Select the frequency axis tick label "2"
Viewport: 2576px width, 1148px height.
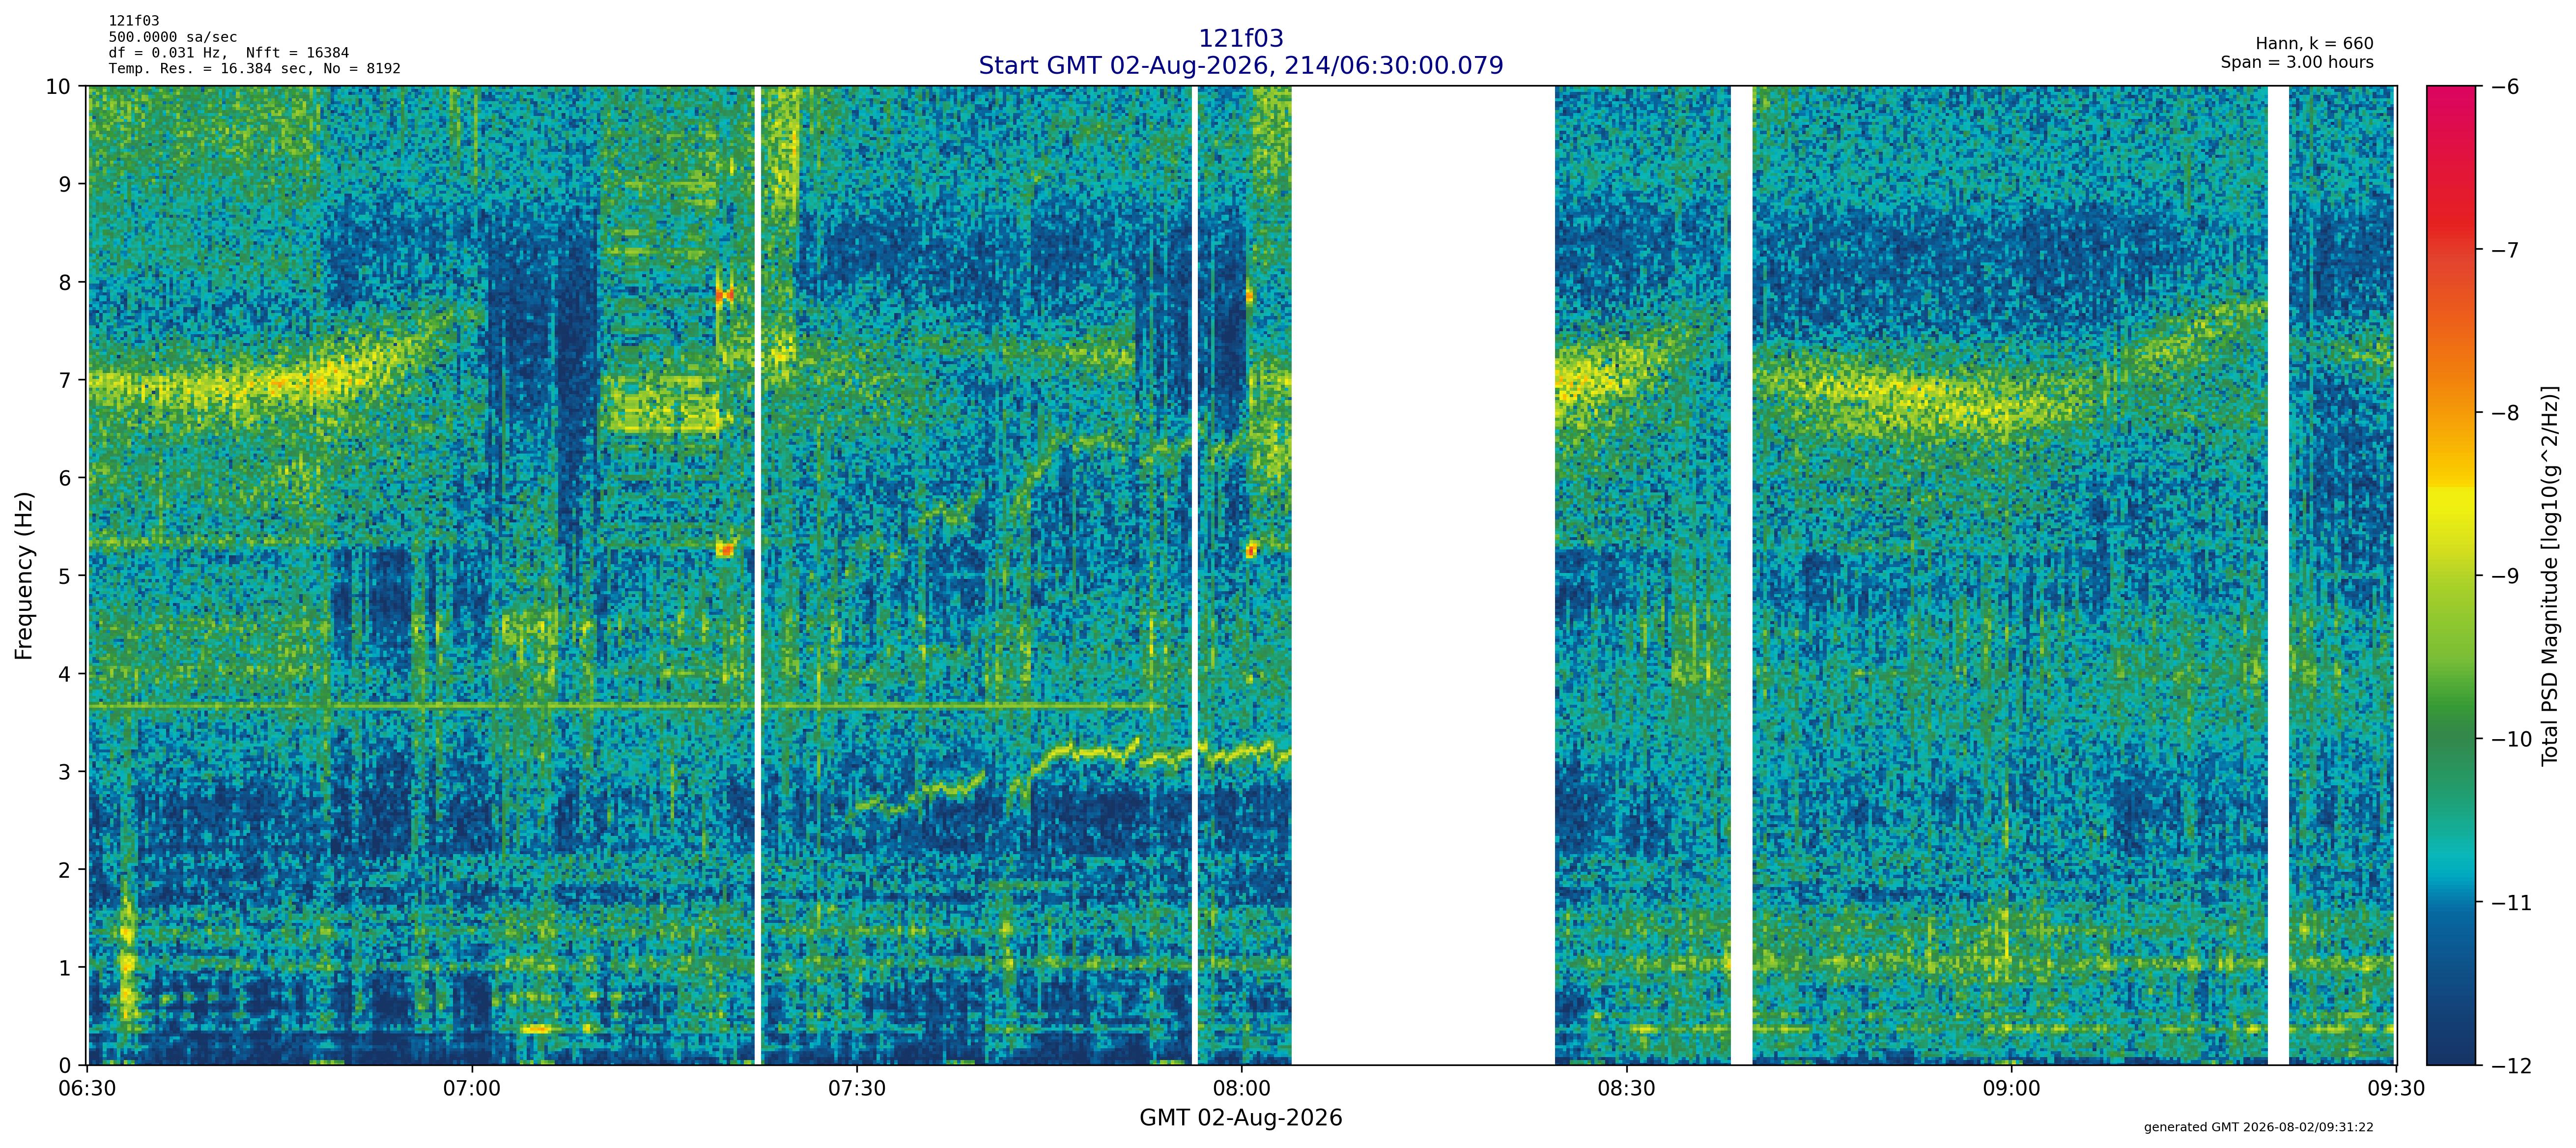tap(65, 870)
